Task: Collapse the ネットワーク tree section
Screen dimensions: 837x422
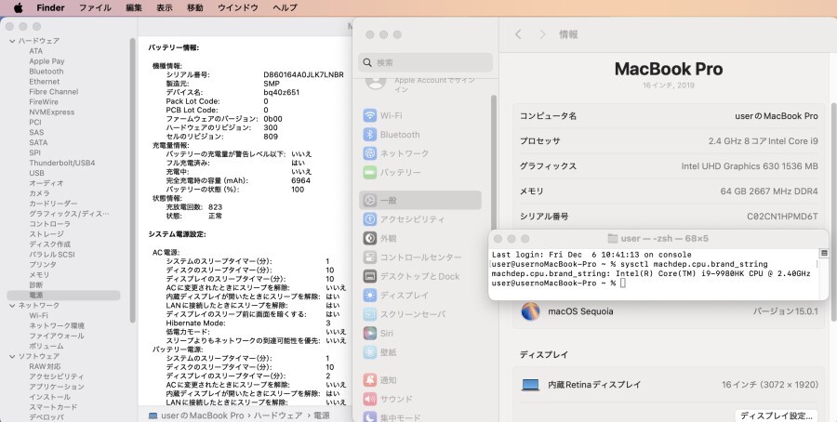Action: coord(12,305)
